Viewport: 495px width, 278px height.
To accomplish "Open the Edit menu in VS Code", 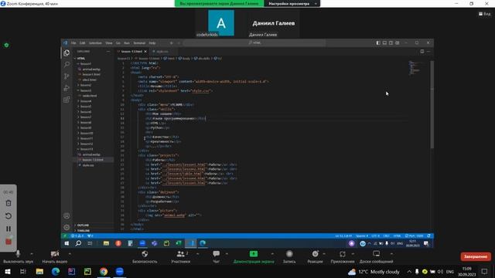I will [x=83, y=43].
